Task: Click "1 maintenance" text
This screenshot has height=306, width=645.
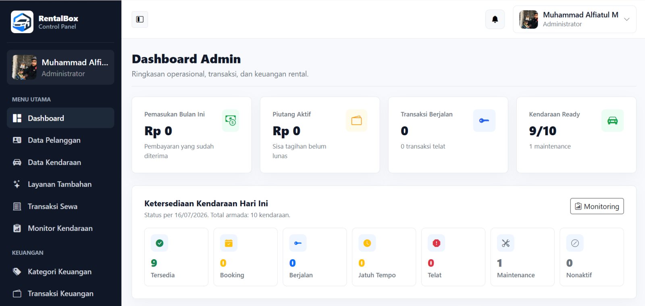Action: coord(550,146)
